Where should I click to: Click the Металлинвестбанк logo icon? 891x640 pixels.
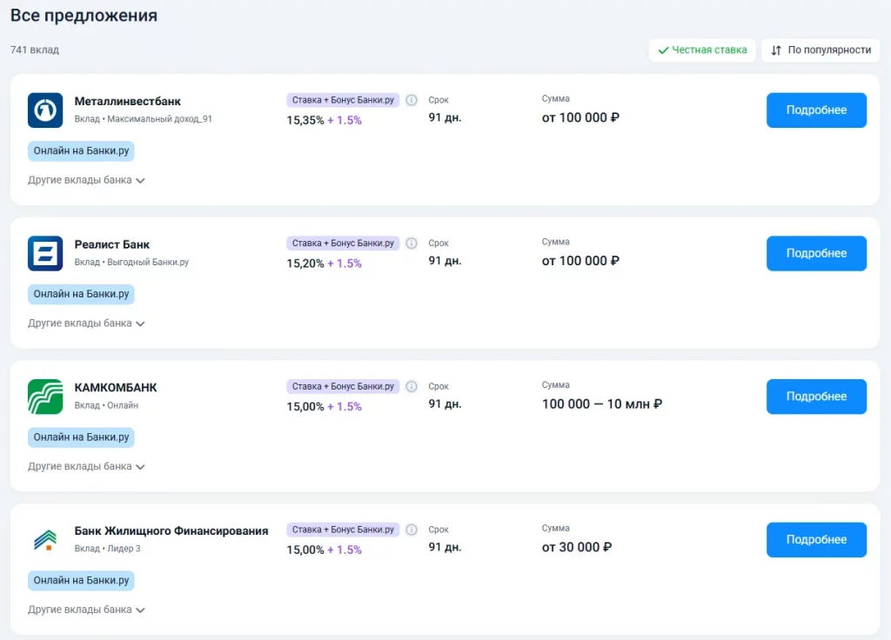(45, 110)
